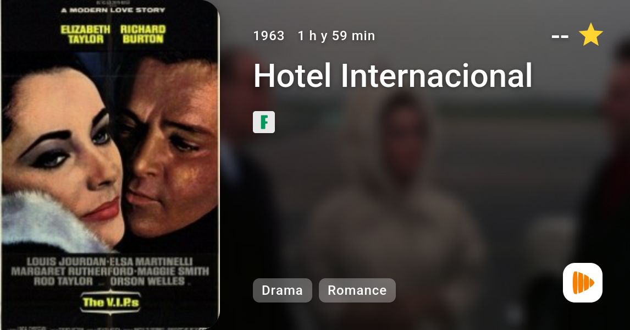Click the orange play logo icon
This screenshot has height=330, width=630.
583,283
